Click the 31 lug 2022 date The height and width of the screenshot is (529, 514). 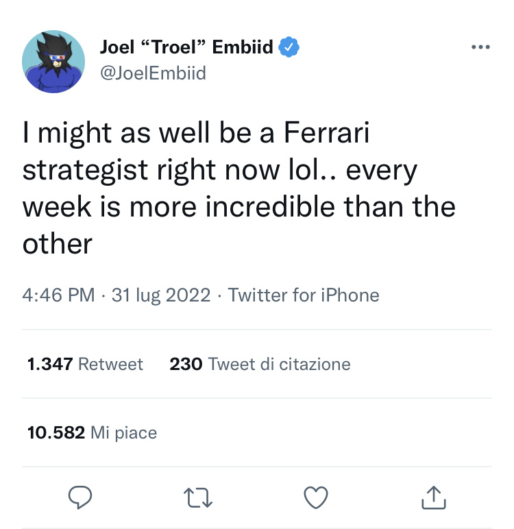click(x=161, y=295)
